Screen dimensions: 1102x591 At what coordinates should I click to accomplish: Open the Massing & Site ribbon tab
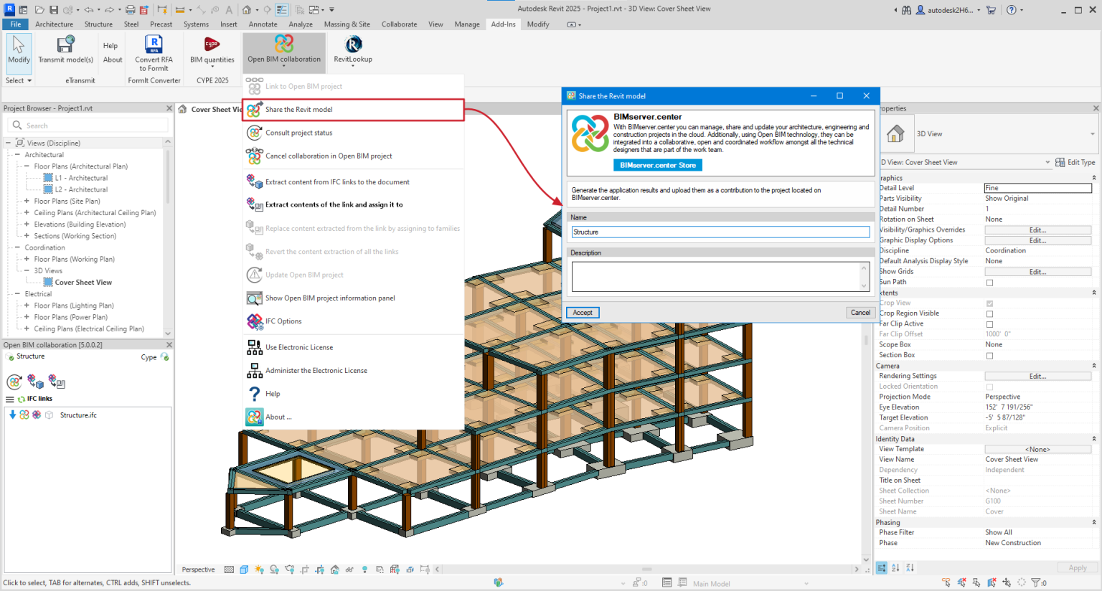pyautogui.click(x=347, y=24)
